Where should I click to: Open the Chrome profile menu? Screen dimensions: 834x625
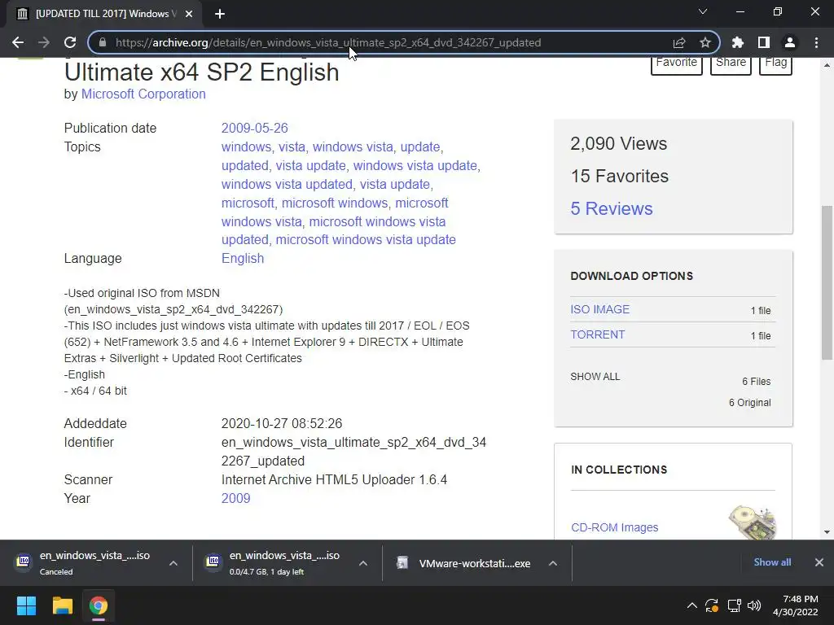pyautogui.click(x=790, y=42)
